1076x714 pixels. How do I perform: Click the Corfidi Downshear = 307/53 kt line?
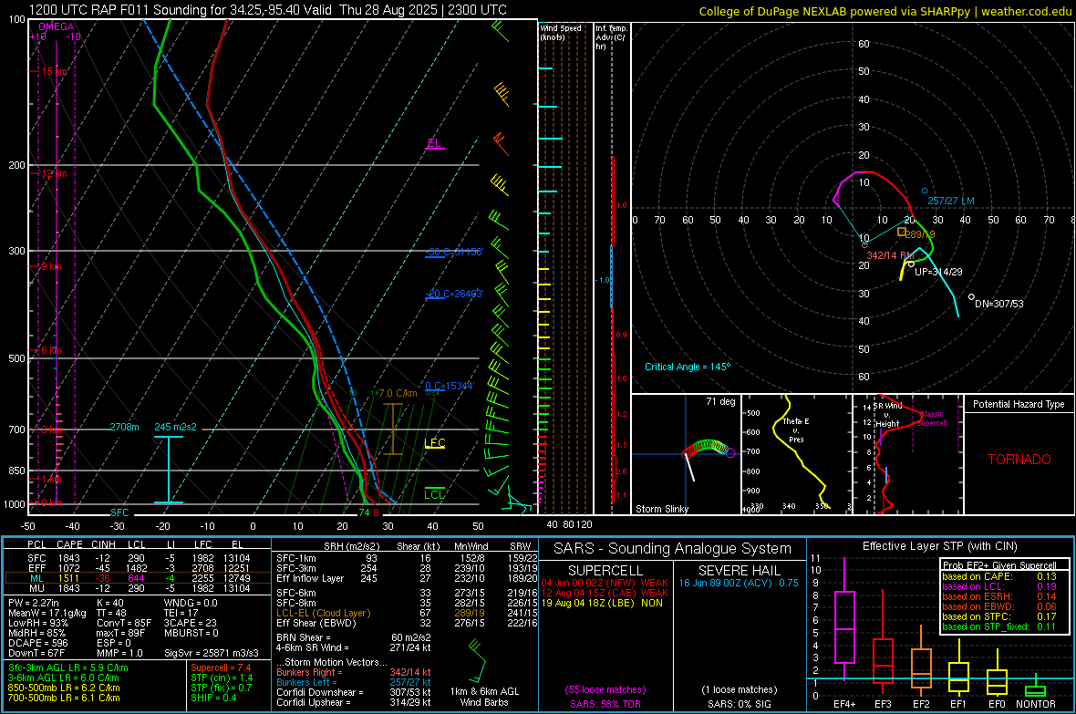tap(354, 692)
